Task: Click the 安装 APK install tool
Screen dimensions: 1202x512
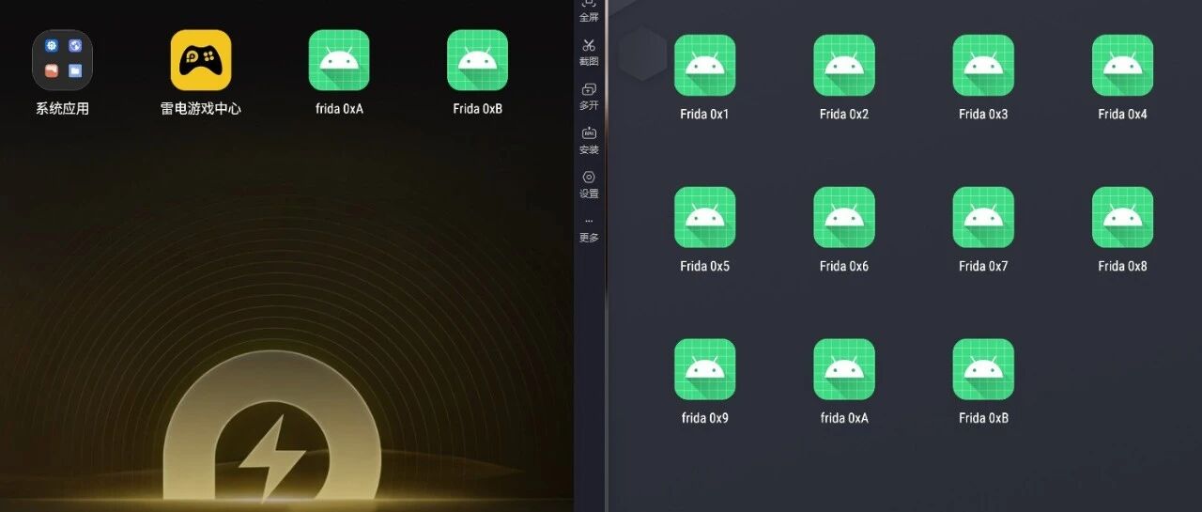Action: (x=589, y=140)
